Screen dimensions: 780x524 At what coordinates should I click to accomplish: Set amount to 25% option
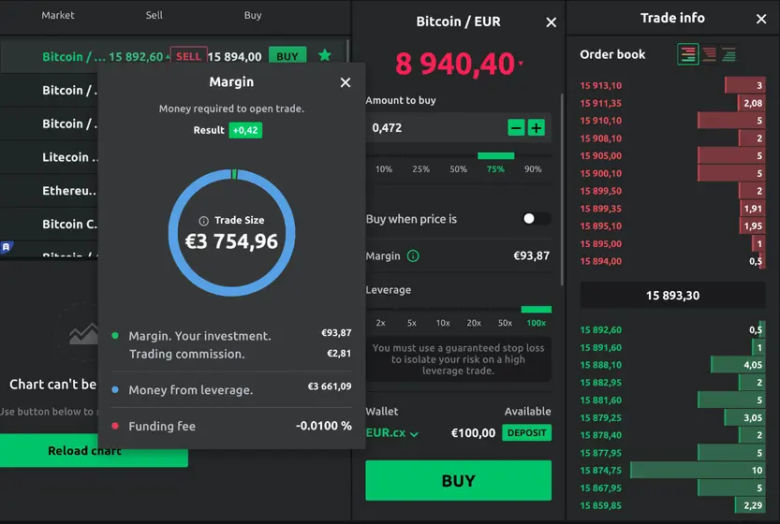point(420,169)
